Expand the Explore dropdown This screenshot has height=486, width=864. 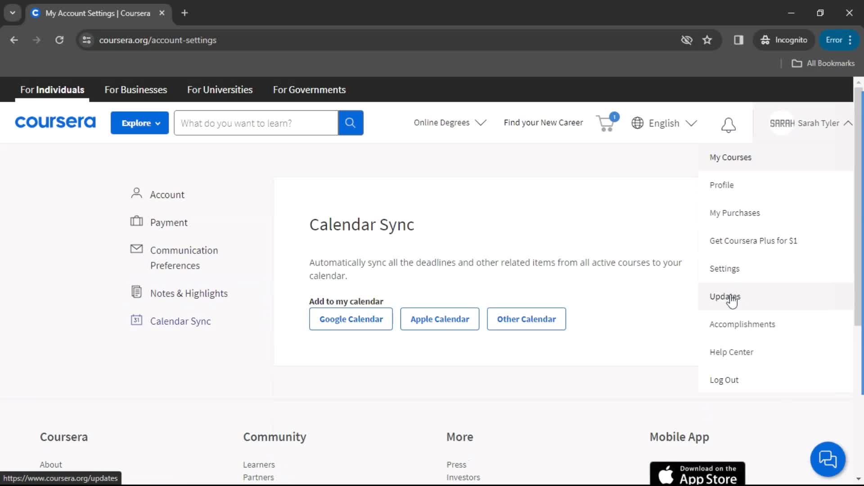(139, 123)
